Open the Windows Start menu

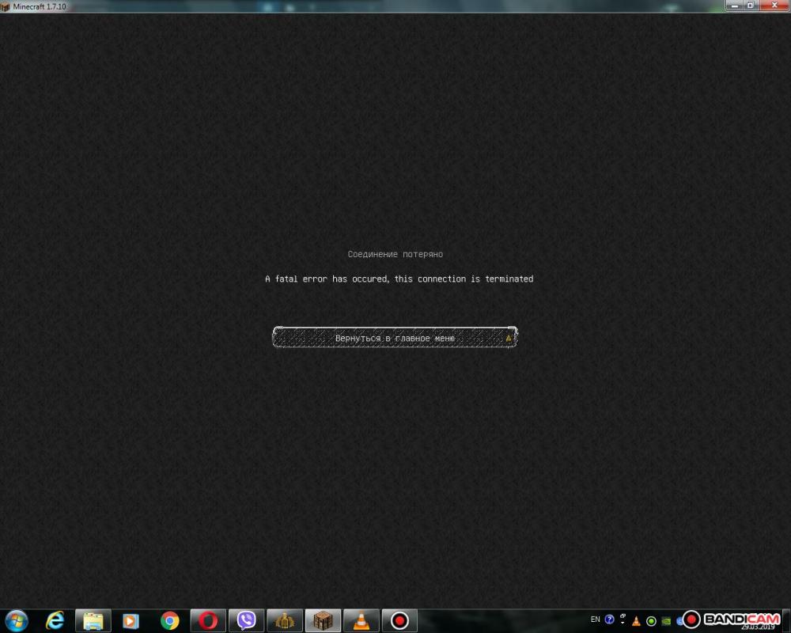tap(17, 620)
